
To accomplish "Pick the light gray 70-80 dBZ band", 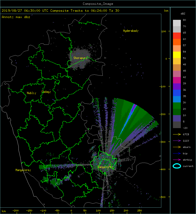I will tap(177, 23).
